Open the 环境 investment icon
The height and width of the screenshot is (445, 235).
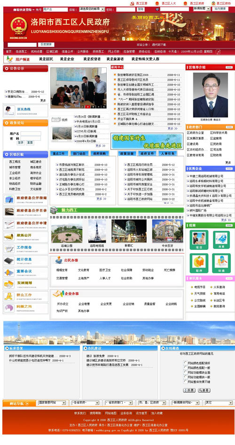[221, 263]
